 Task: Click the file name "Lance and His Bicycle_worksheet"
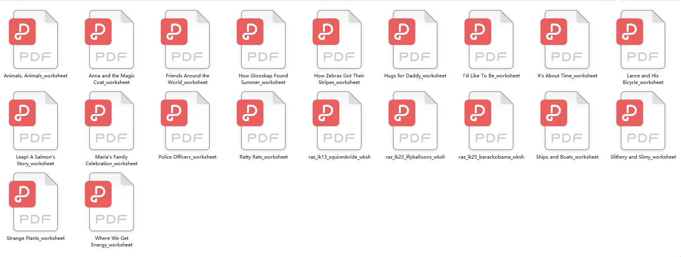[x=643, y=79]
